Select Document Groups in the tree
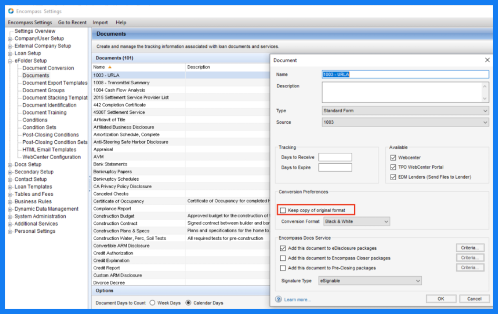 (x=44, y=90)
